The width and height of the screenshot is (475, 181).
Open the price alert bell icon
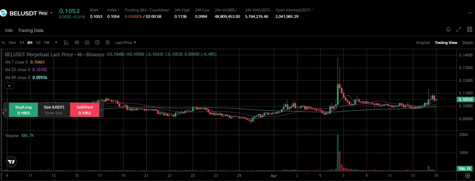pyautogui.click(x=448, y=30)
